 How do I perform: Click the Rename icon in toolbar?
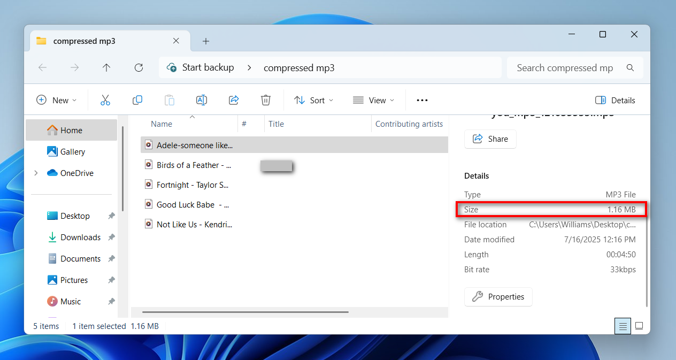(202, 100)
